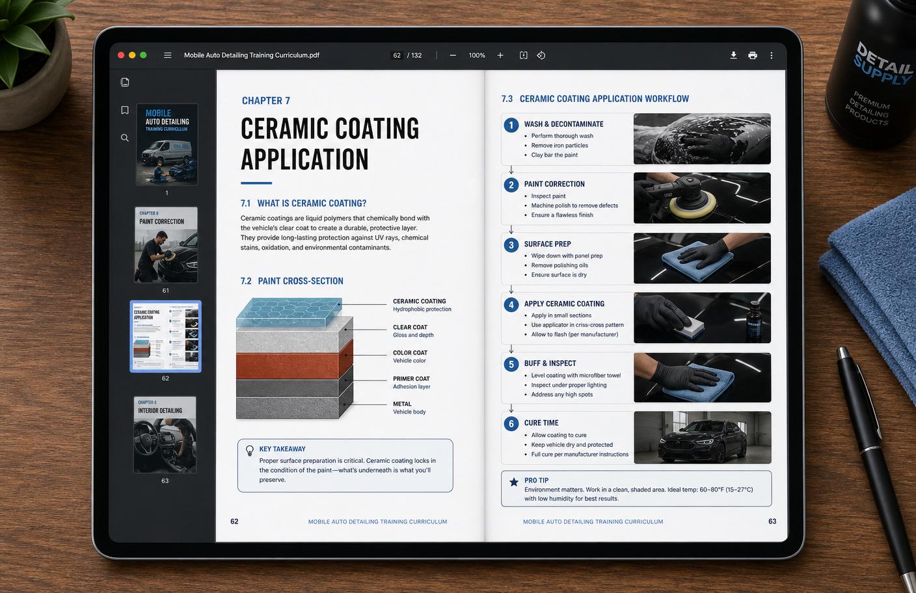
Task: Select the Ceramic Coating page 62 thumbnail
Action: click(x=166, y=336)
